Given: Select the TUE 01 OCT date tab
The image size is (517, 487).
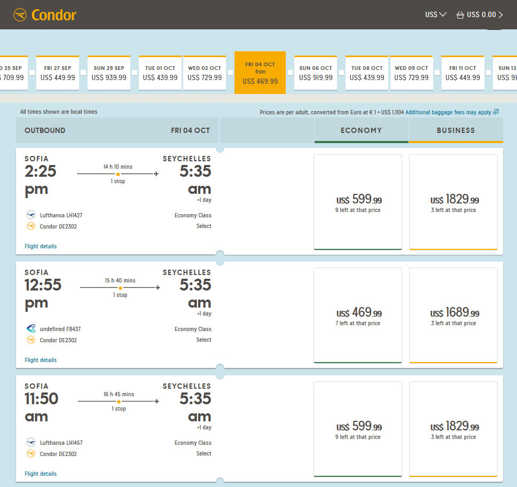Looking at the screenshot, I should [x=160, y=73].
